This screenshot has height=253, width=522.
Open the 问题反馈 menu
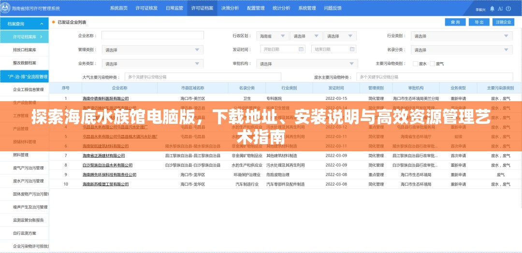point(333,8)
